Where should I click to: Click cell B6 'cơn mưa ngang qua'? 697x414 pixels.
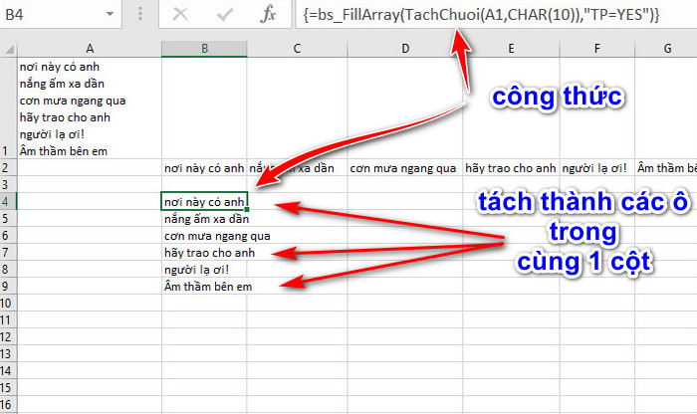204,235
